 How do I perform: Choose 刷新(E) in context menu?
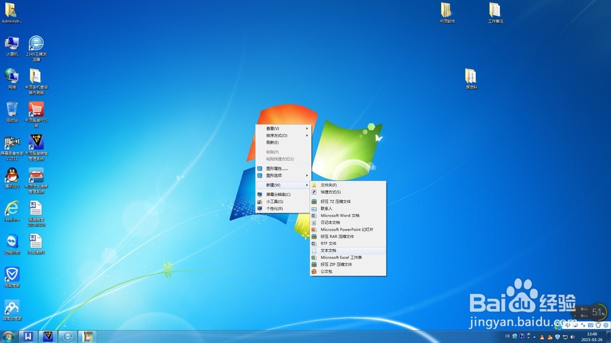point(284,142)
